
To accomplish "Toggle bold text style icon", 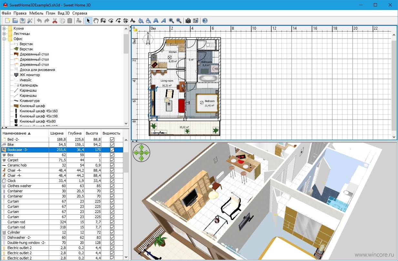I will pos(156,21).
